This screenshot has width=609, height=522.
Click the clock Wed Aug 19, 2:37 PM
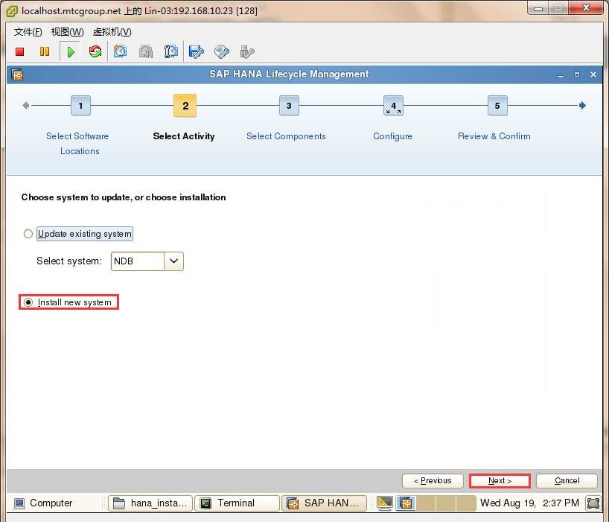(x=529, y=503)
